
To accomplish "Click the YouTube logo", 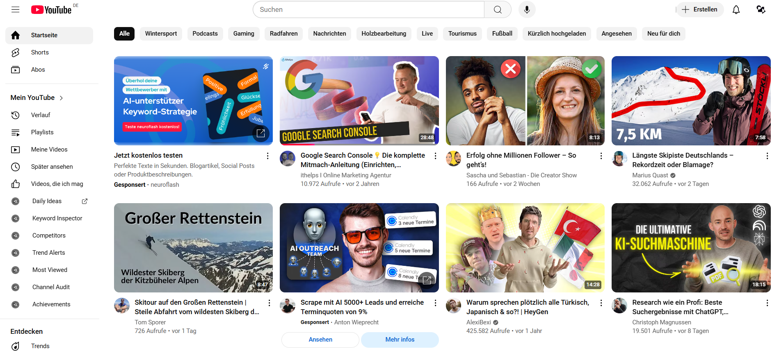I will [x=51, y=10].
